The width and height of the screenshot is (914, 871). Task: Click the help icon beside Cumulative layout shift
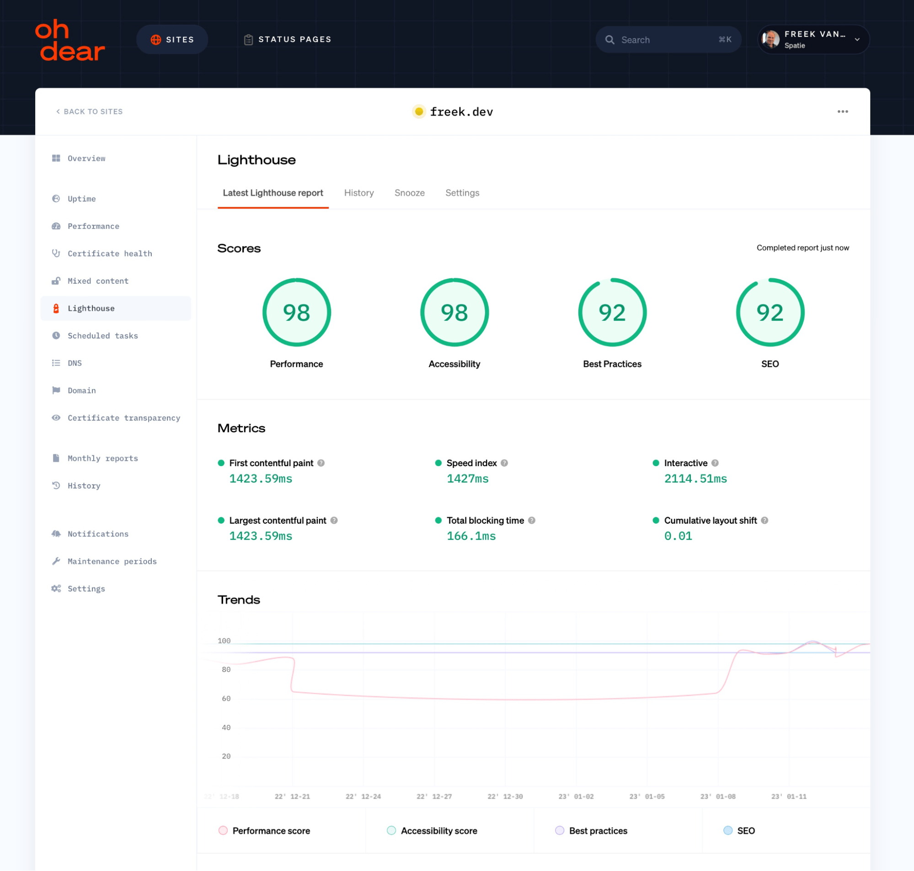point(765,520)
